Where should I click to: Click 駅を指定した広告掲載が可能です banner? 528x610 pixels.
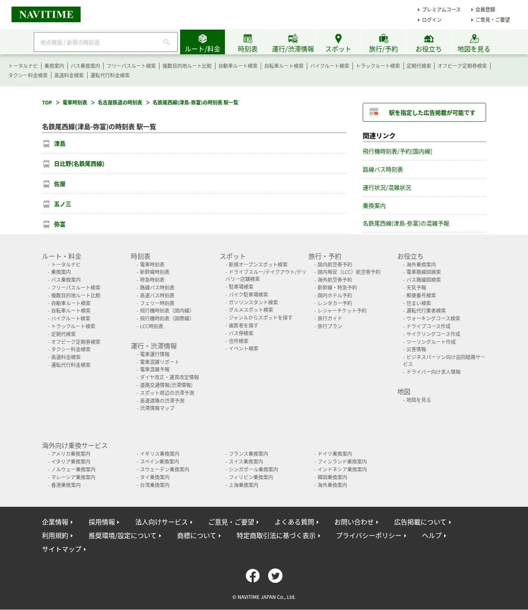pos(424,112)
